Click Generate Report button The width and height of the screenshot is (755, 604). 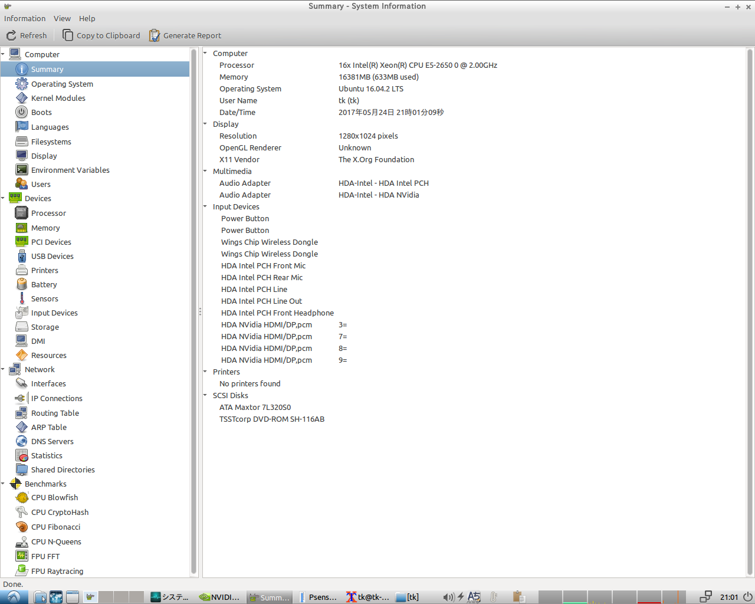(x=185, y=35)
